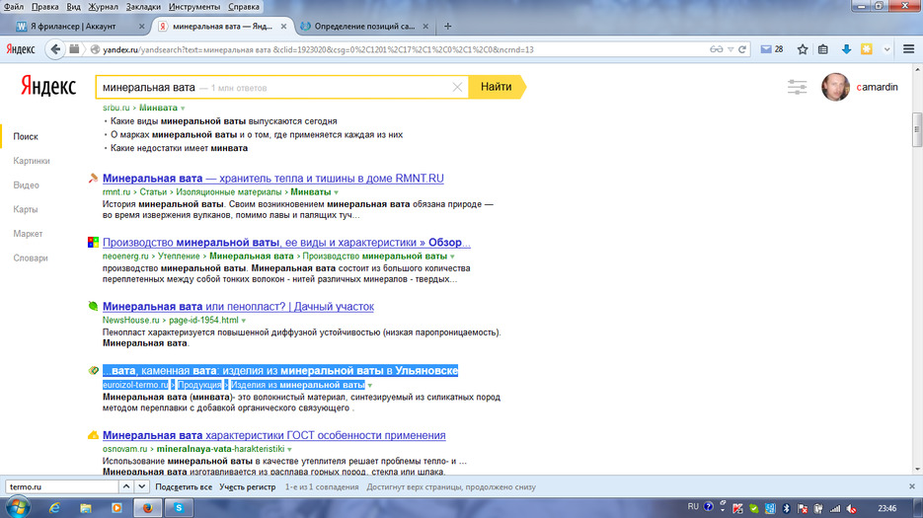Click the volume tray icon
This screenshot has height=518, width=923.
pyautogui.click(x=851, y=508)
